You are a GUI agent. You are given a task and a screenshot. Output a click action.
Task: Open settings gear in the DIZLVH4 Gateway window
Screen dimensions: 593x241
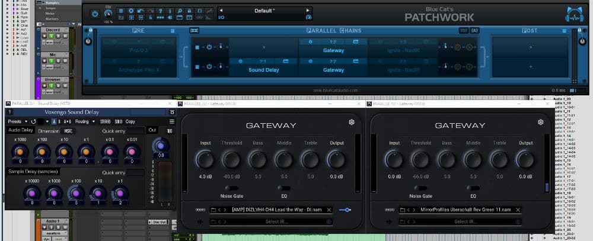pos(352,122)
